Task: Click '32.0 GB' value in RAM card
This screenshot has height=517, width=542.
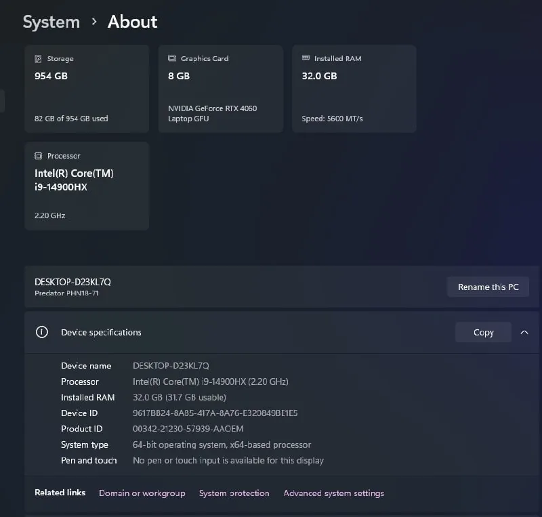Action: [319, 76]
